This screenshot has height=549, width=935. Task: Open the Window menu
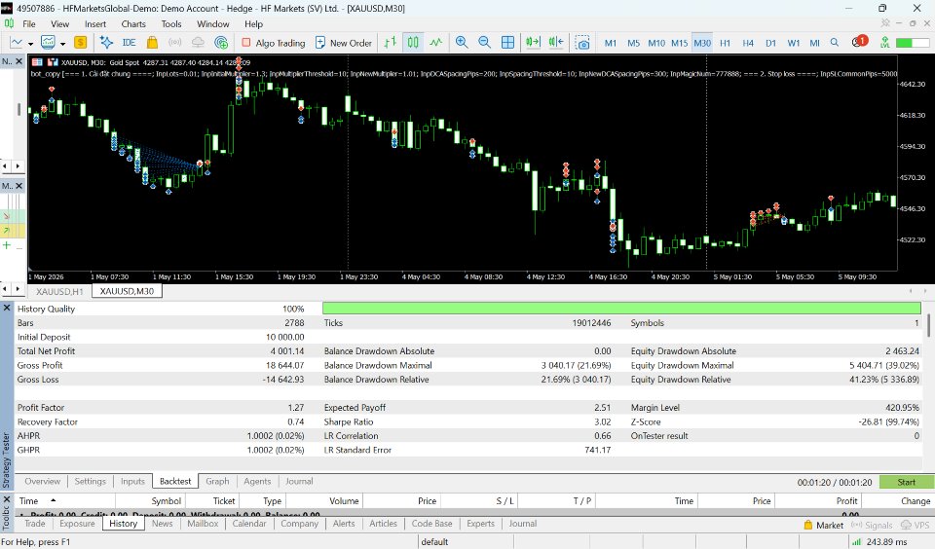(x=213, y=23)
